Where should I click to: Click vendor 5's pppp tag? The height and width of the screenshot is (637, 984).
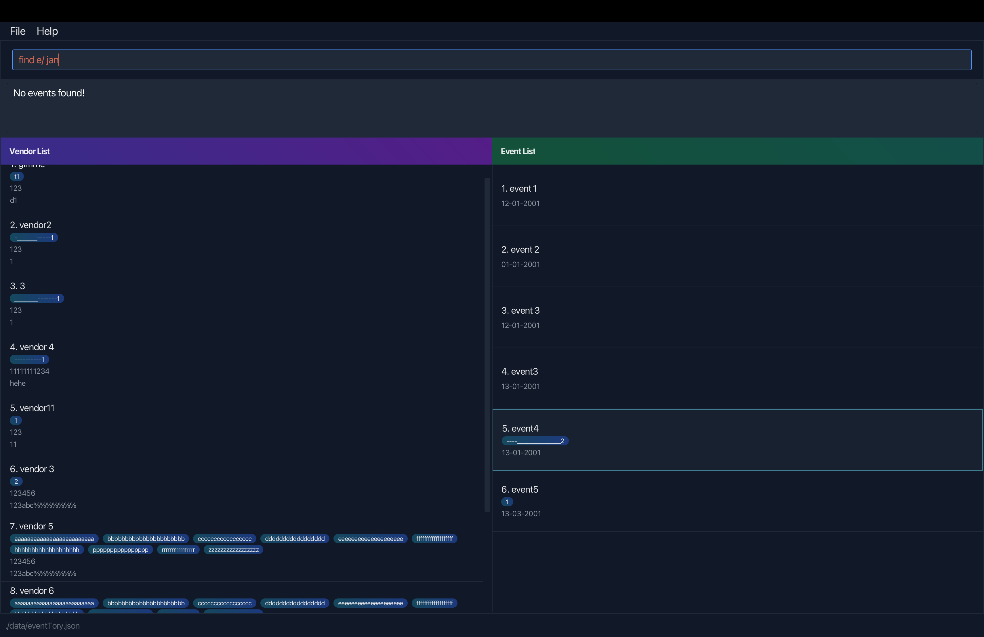click(x=120, y=550)
